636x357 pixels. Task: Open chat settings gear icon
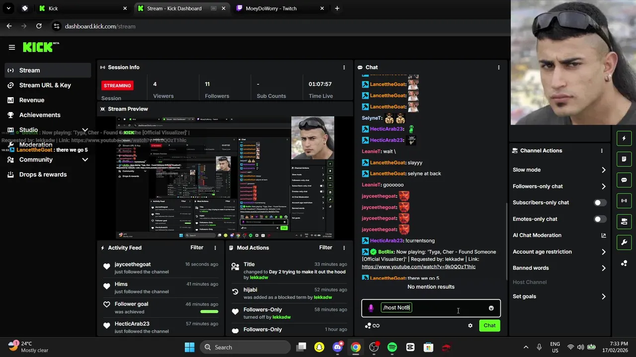(470, 326)
